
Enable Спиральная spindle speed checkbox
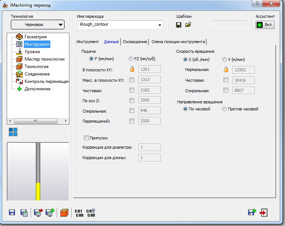pyautogui.click(x=226, y=90)
